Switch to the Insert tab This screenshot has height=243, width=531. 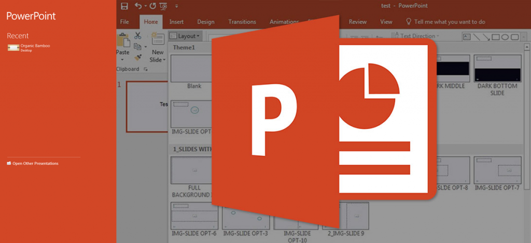click(176, 22)
